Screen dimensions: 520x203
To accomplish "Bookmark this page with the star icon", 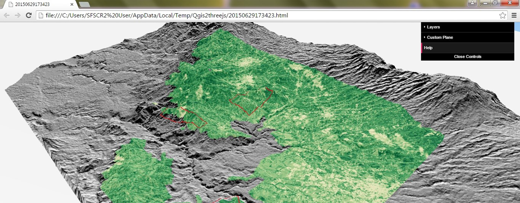I will pyautogui.click(x=503, y=15).
